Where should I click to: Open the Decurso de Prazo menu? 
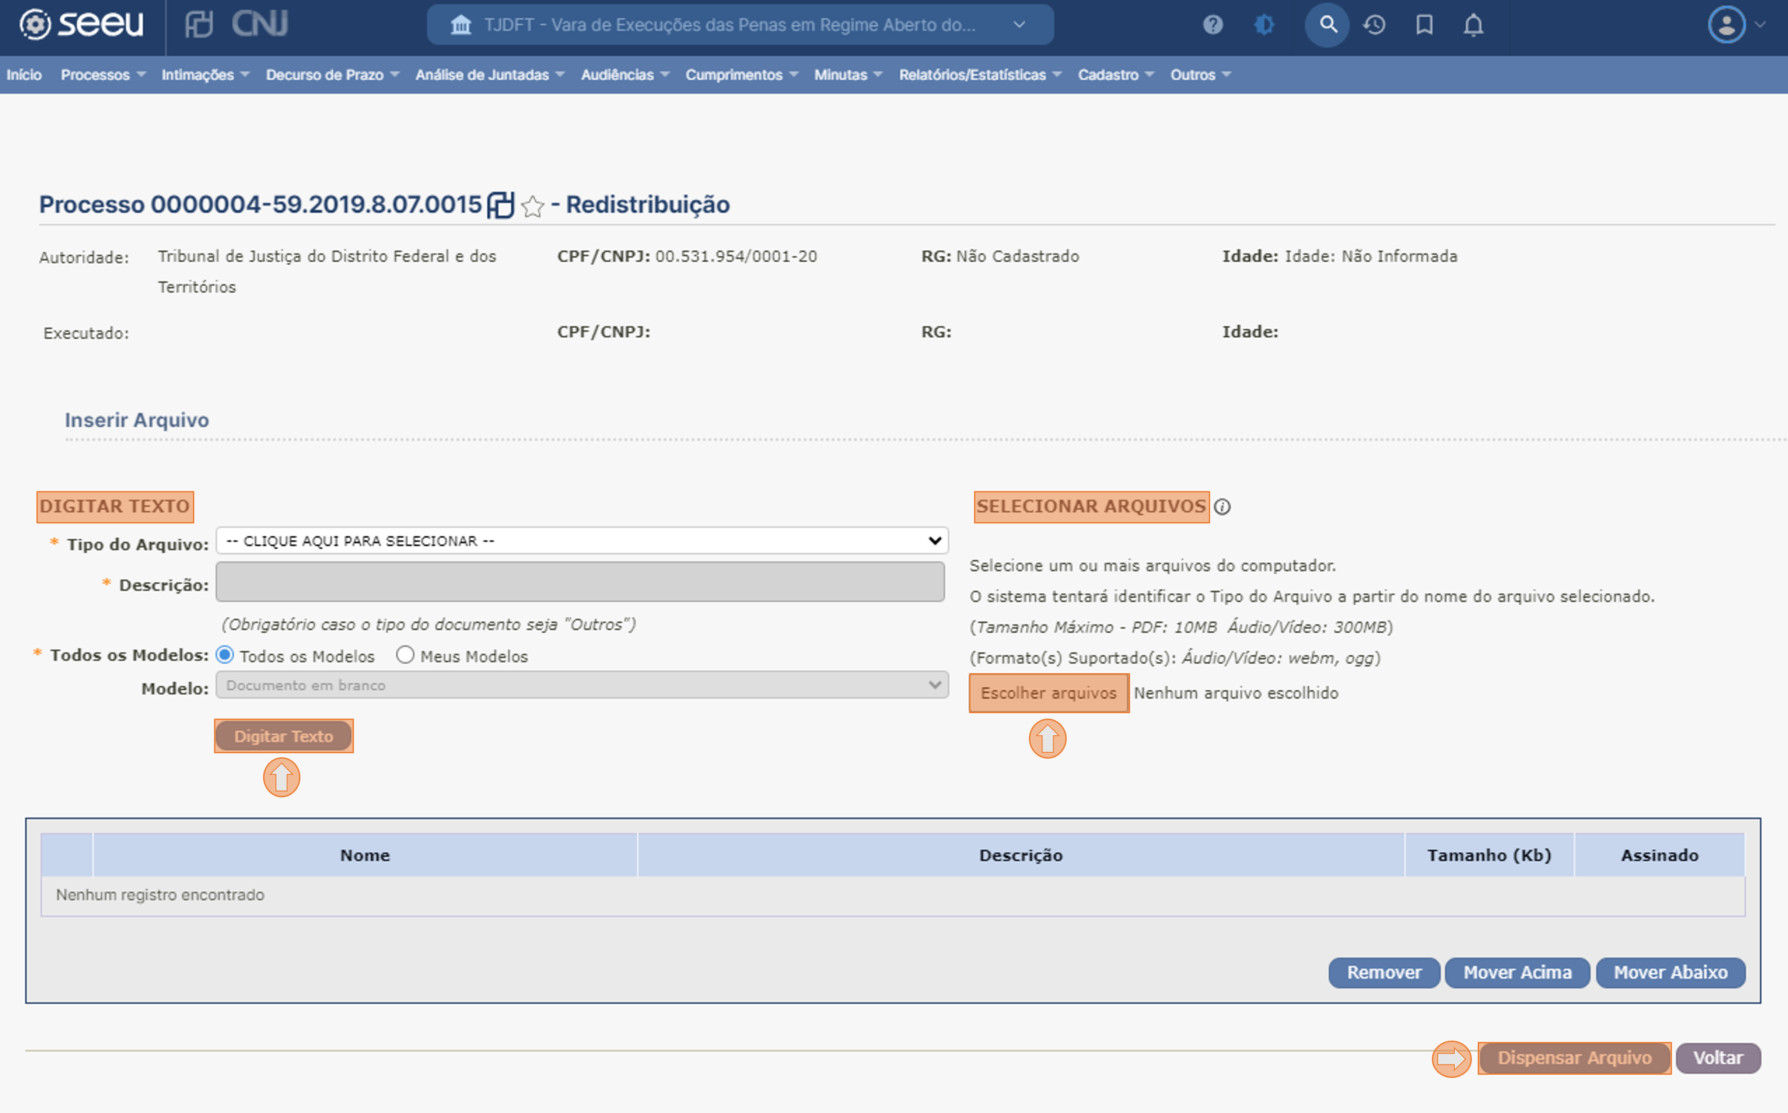pyautogui.click(x=332, y=75)
